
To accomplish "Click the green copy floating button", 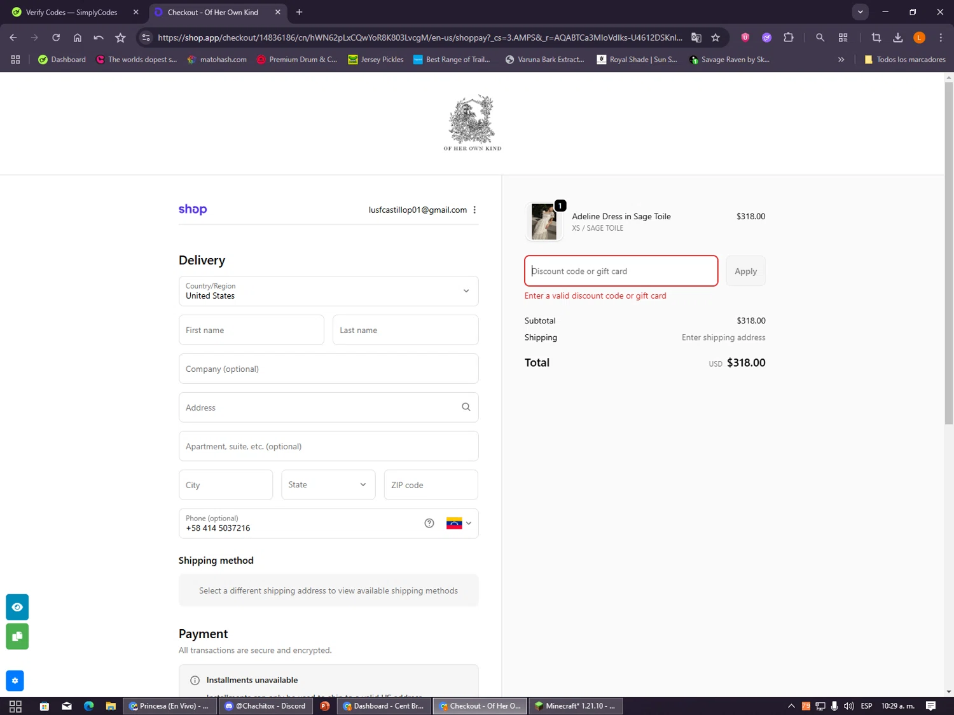I will (17, 636).
